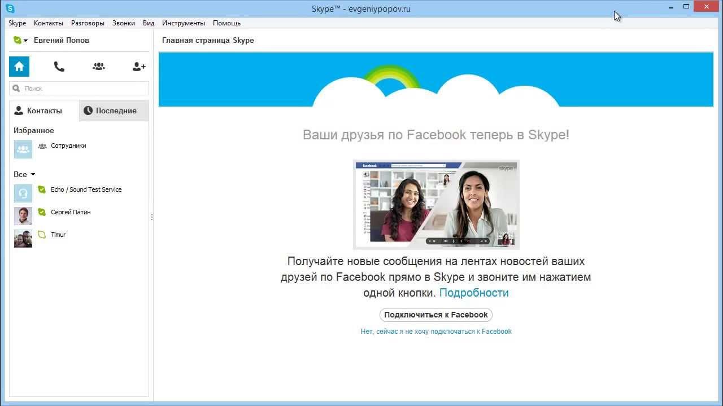This screenshot has width=723, height=406.
Task: Click the create group icon
Action: [x=99, y=67]
